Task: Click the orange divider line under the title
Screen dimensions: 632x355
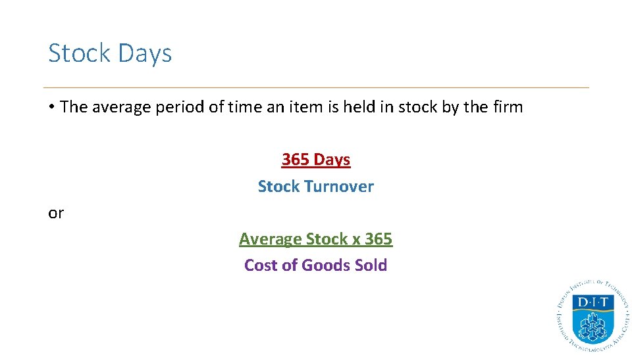Action: 316,87
